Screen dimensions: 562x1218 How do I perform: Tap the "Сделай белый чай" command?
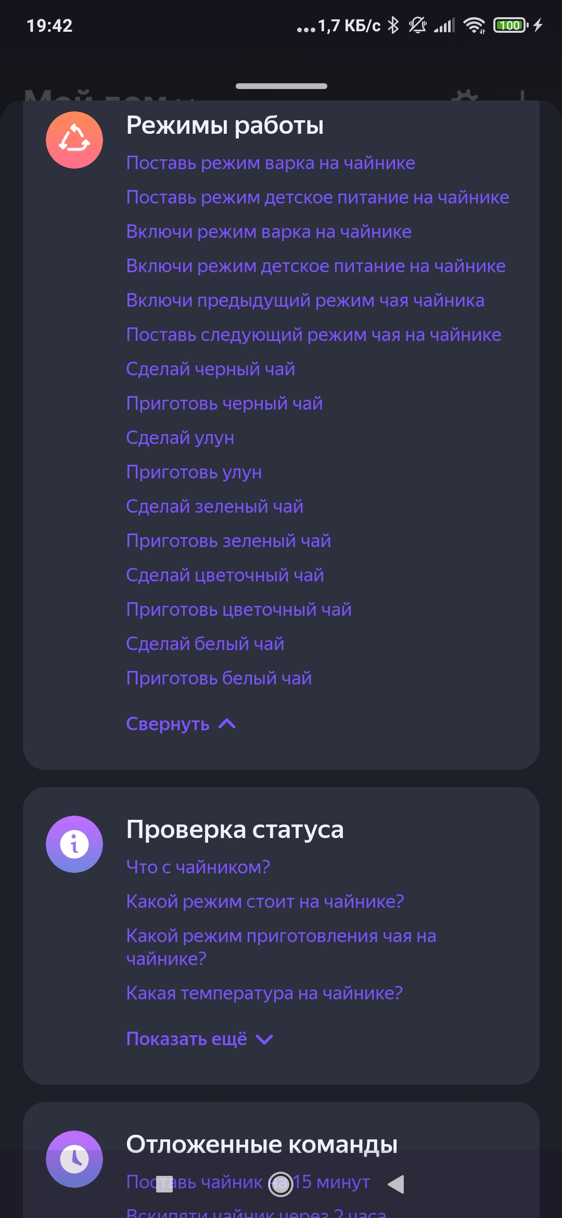coord(205,644)
